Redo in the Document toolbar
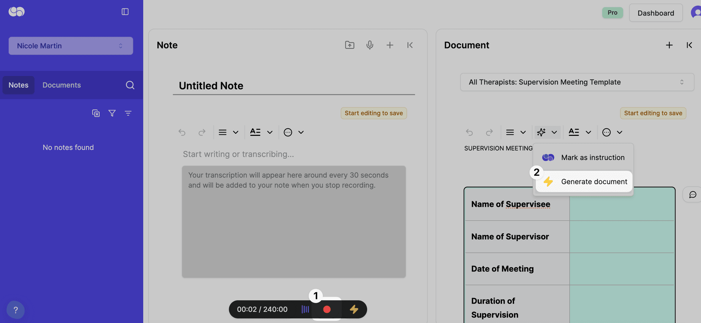Screen dimensions: 701x323 [x=489, y=132]
